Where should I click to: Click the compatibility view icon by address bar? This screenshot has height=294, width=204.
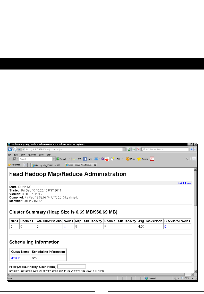[x=129, y=149]
